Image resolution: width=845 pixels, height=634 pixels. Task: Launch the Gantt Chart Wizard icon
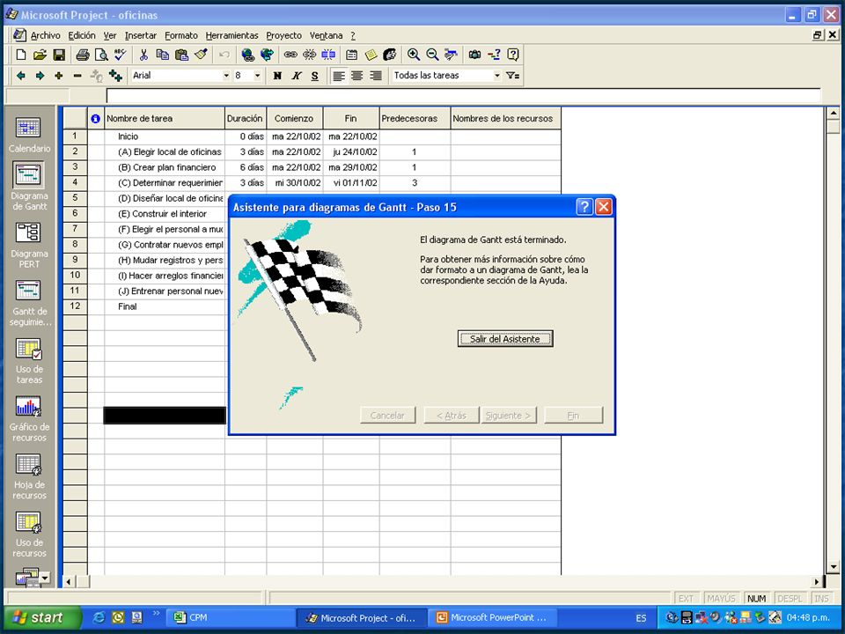(494, 55)
